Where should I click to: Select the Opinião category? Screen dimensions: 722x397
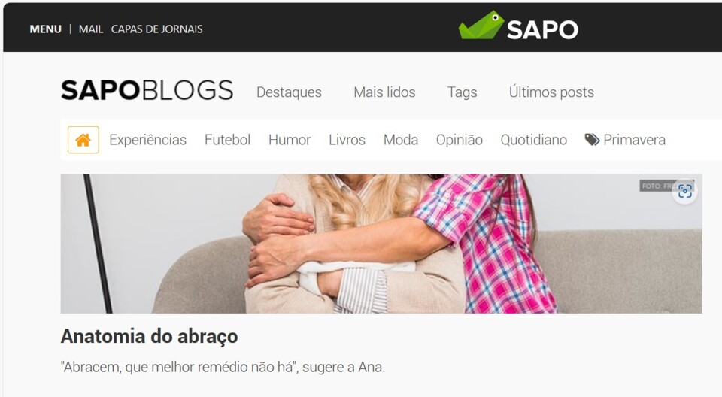(459, 140)
